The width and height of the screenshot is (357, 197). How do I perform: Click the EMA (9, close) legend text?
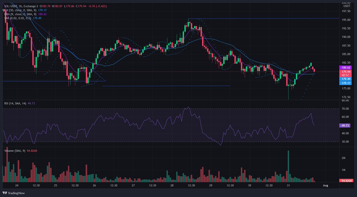click(x=18, y=14)
